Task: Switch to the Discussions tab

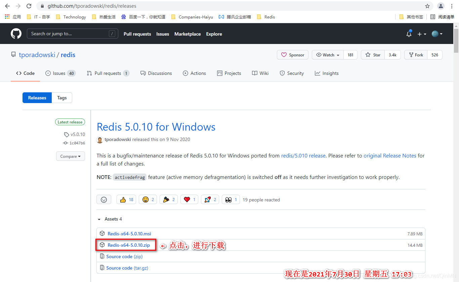Action: coord(156,73)
